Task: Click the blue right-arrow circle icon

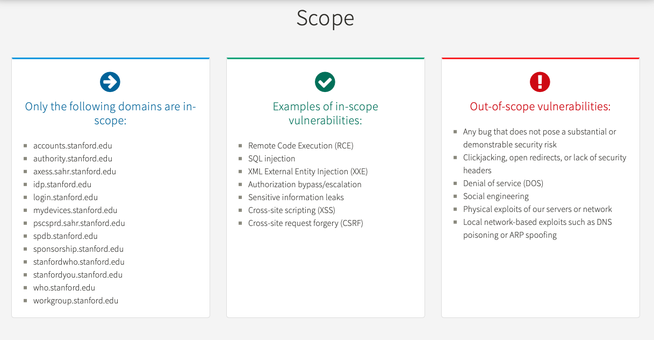Action: click(110, 82)
